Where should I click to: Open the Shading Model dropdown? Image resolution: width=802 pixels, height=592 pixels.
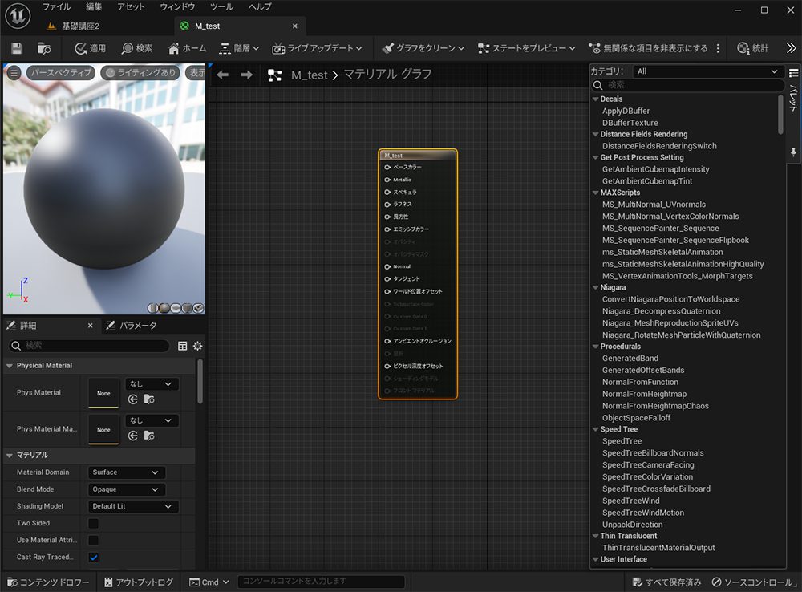point(132,506)
